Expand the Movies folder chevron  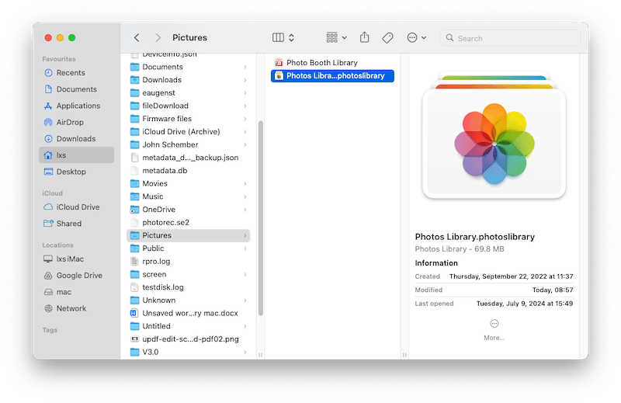245,184
